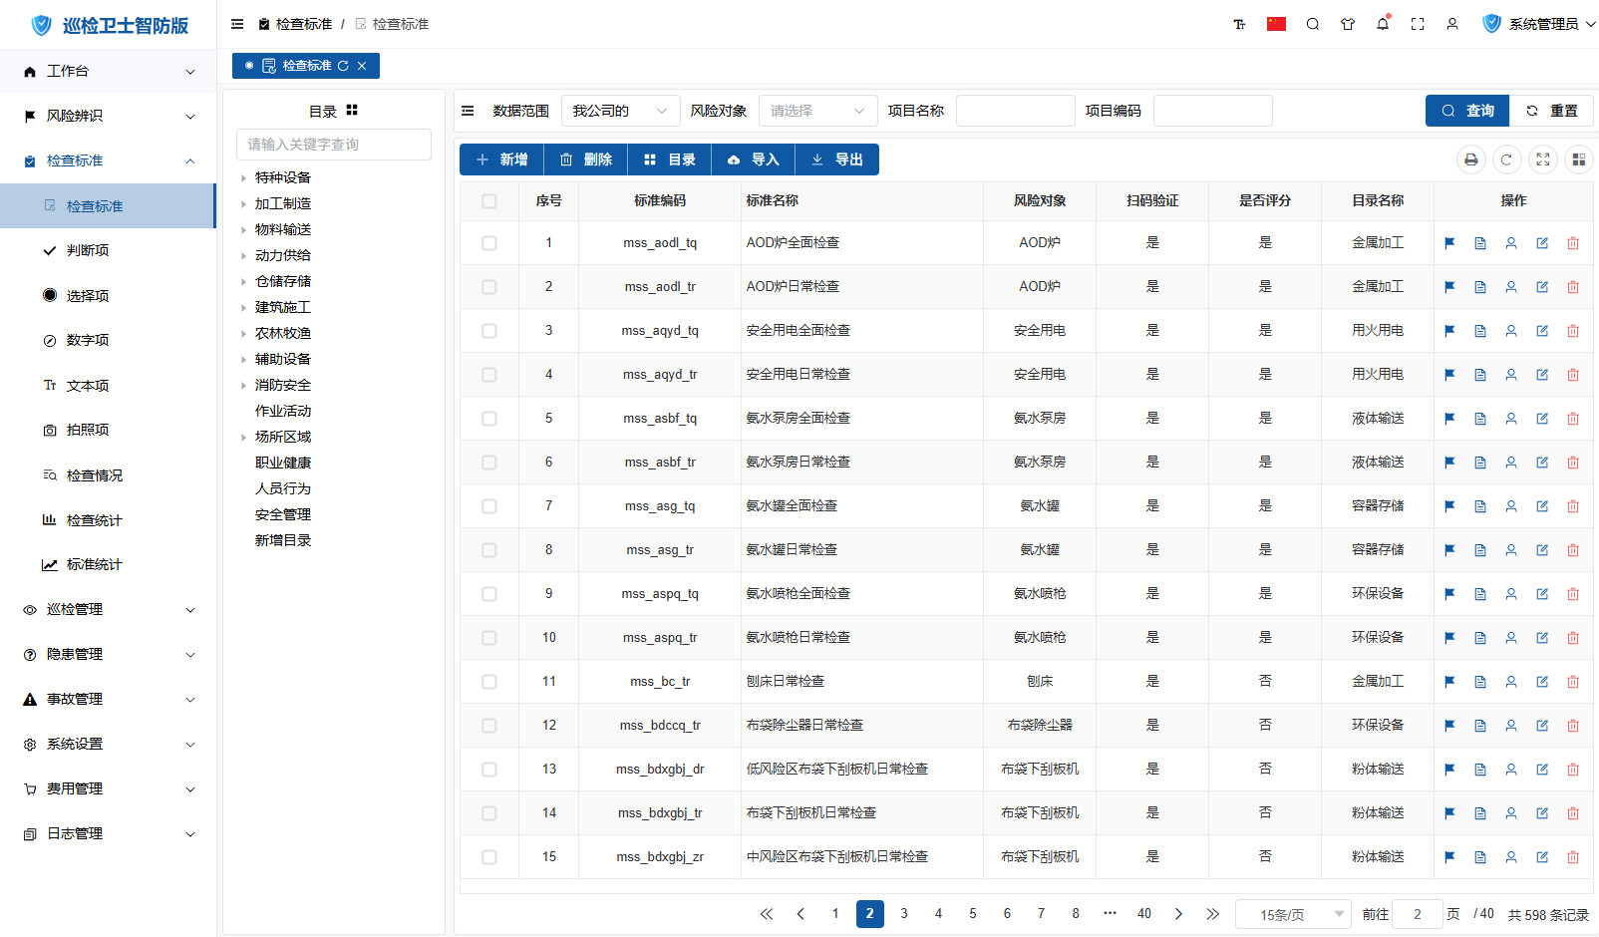1599x937 pixels.
Task: Open document icon for row mss_bdxgbj_zr
Action: pos(1480,857)
